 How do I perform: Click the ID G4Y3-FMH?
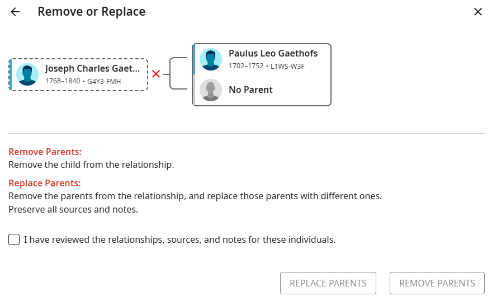click(104, 82)
